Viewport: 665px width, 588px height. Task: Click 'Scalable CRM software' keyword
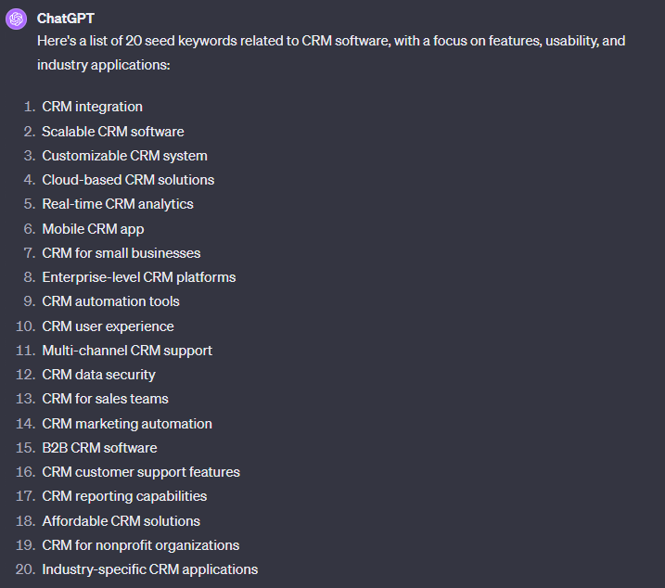(x=113, y=132)
